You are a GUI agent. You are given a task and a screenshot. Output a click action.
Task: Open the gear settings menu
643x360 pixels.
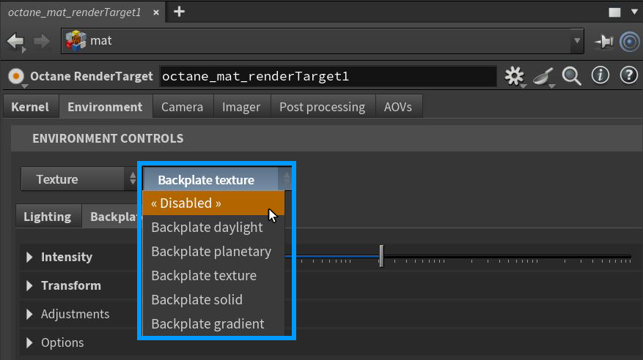[x=515, y=75]
